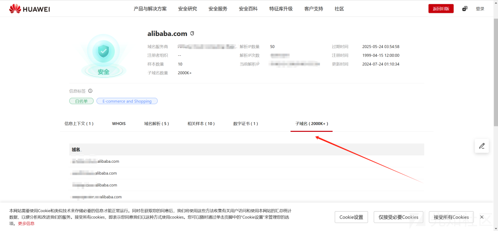This screenshot has width=498, height=231.
Task: Click the page vertical scrollbar
Action: coord(496,71)
